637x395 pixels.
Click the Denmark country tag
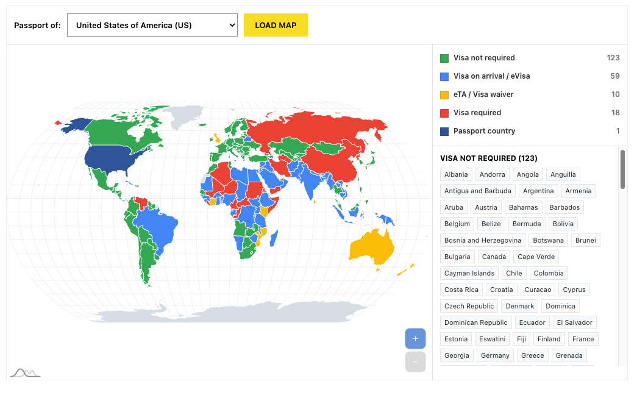click(x=520, y=306)
